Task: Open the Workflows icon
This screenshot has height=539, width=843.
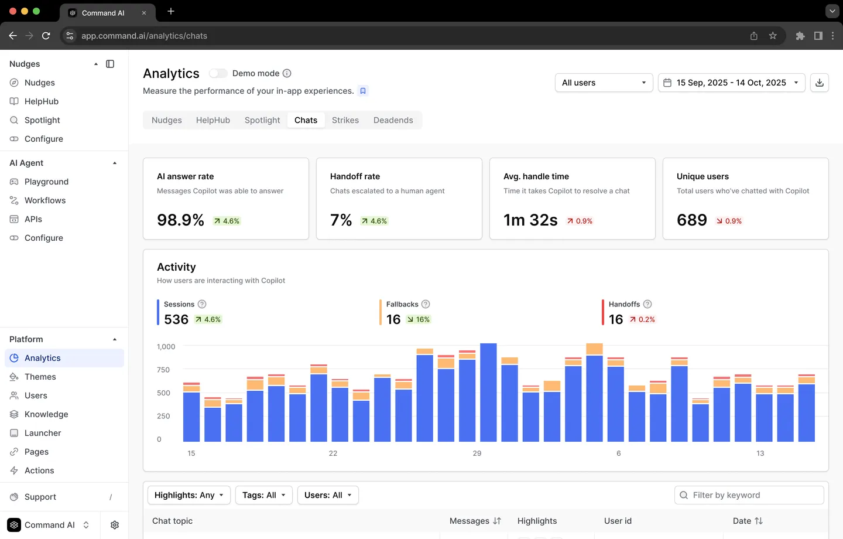Action: (x=14, y=200)
